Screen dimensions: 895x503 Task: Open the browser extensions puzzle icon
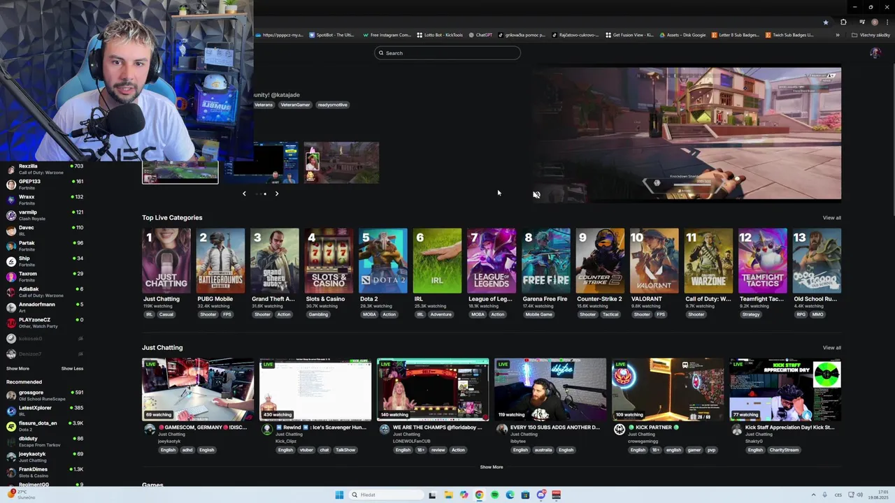(x=843, y=22)
